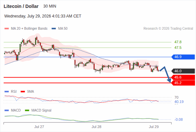Click the Jul 27 date axis label
Viewport: 196px width, 132px height.
tap(39, 127)
